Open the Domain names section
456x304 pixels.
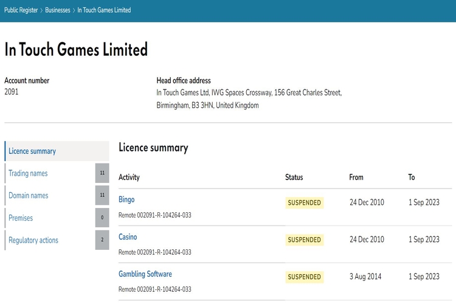pos(28,196)
